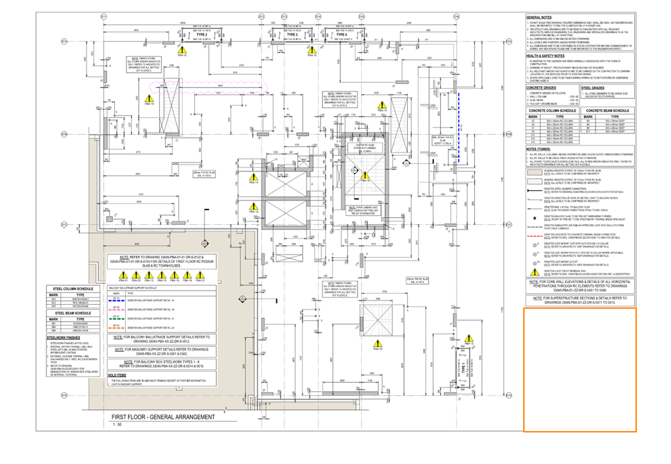
Task: Click the PBA-02 hazard triangle
Action: pos(136,275)
